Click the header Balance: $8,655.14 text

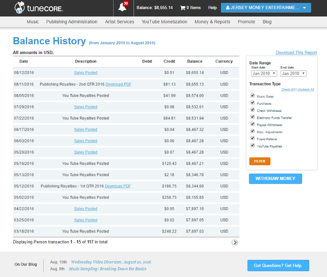click(x=155, y=8)
